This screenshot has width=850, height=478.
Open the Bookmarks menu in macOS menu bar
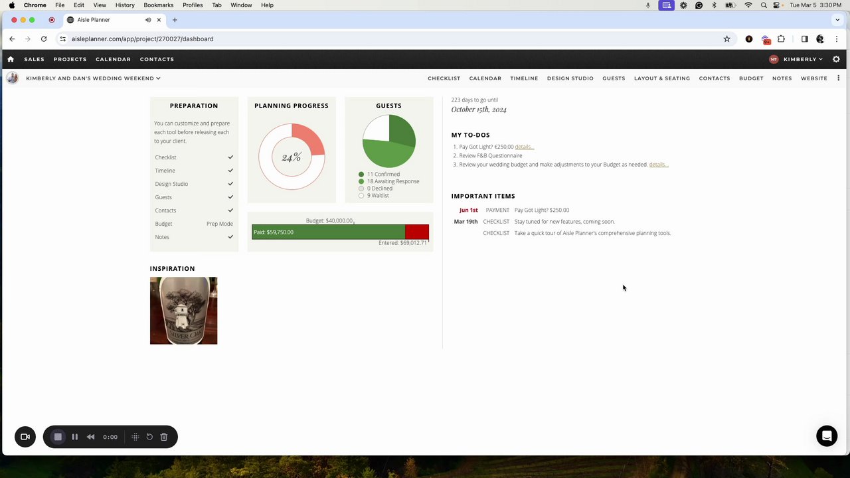pos(159,5)
